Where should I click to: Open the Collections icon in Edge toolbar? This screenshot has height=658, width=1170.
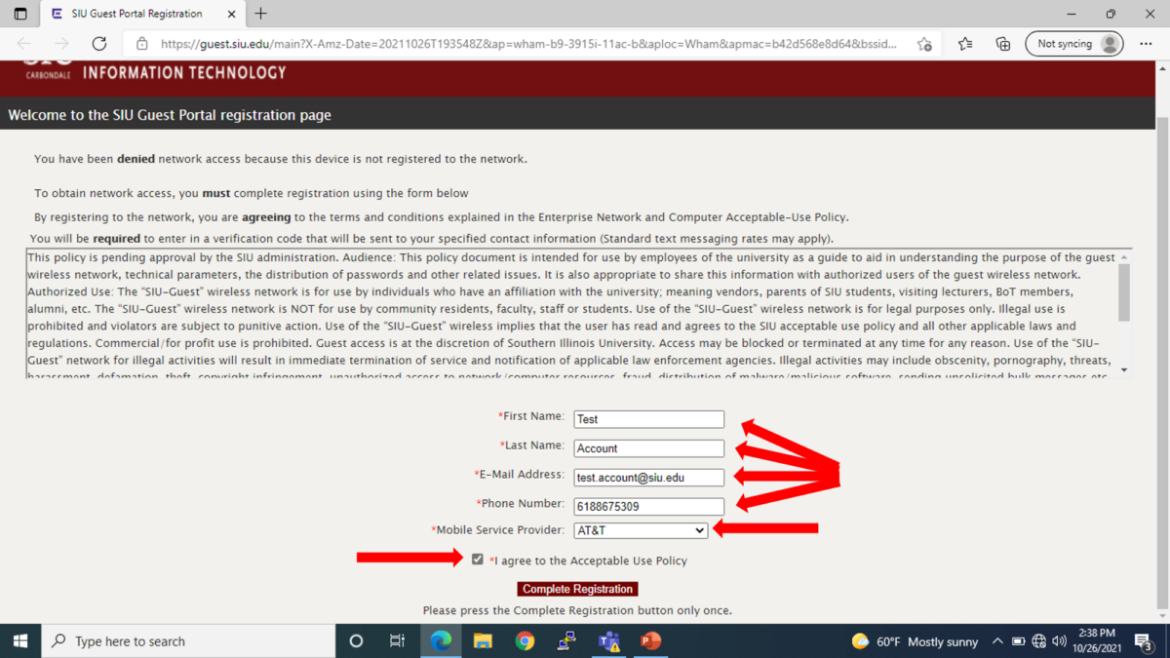pyautogui.click(x=1002, y=43)
